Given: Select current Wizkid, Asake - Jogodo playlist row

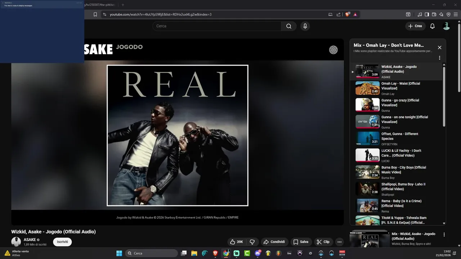Looking at the screenshot, I should point(397,72).
